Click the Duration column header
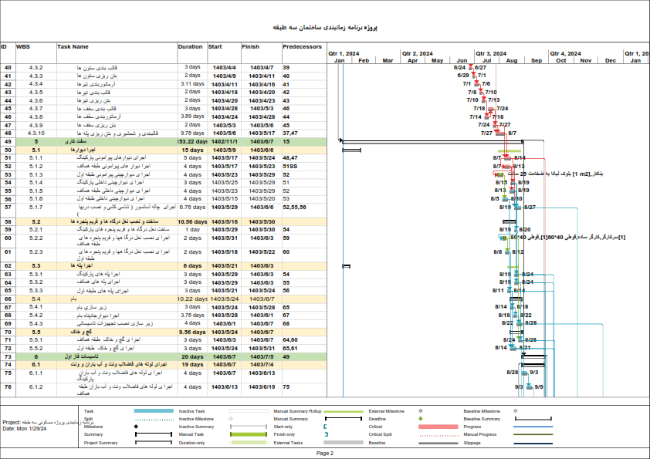The image size is (650, 459). coord(190,46)
